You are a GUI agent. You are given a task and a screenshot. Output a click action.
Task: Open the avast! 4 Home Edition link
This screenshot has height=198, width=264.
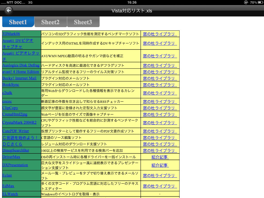click(21, 72)
